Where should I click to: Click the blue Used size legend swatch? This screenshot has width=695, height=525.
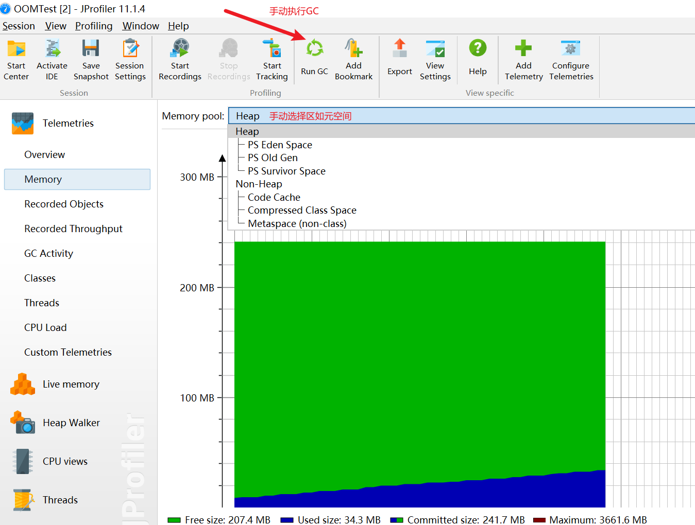tap(287, 520)
